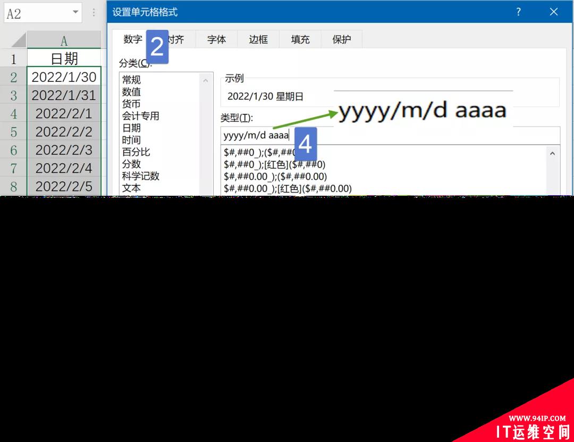
Task: Select row 5 header
Action: coord(13,131)
